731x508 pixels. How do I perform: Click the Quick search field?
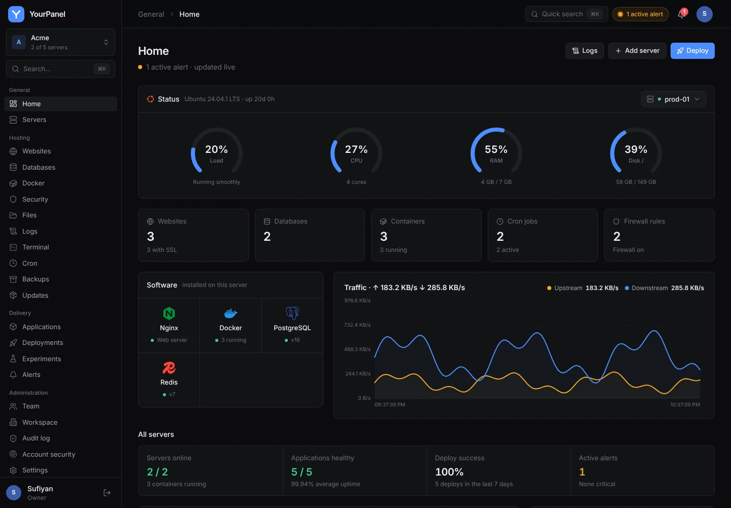pos(567,14)
